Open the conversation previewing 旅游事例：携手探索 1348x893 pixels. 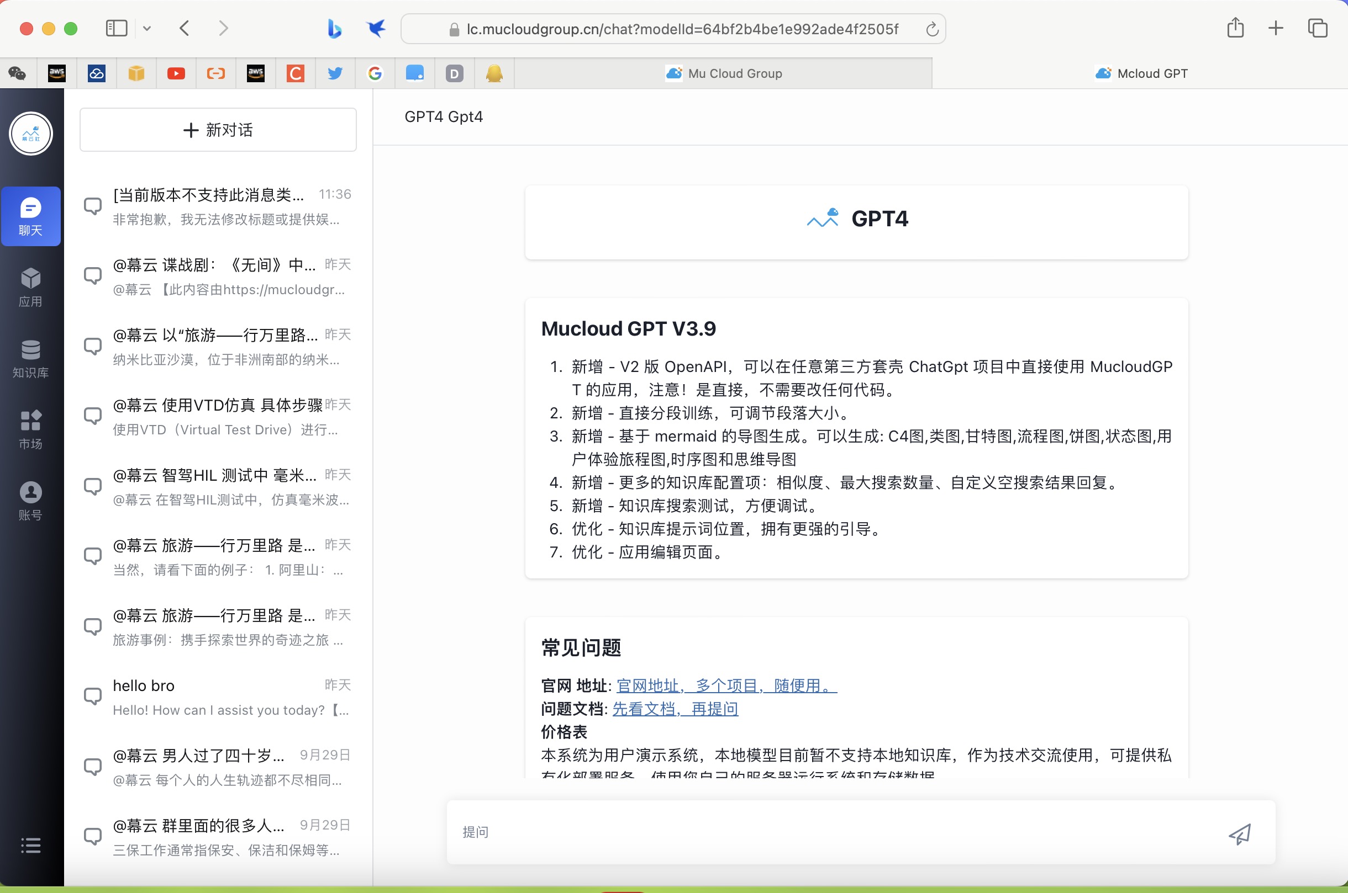pyautogui.click(x=218, y=627)
